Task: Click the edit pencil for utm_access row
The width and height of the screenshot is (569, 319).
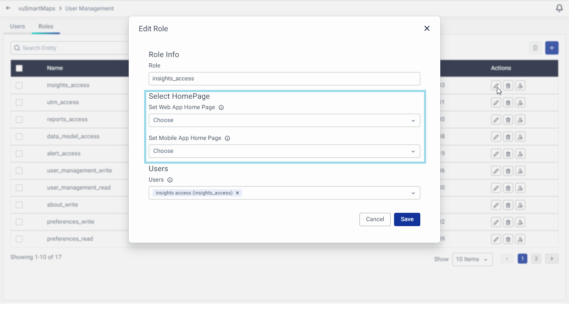Action: click(x=496, y=103)
